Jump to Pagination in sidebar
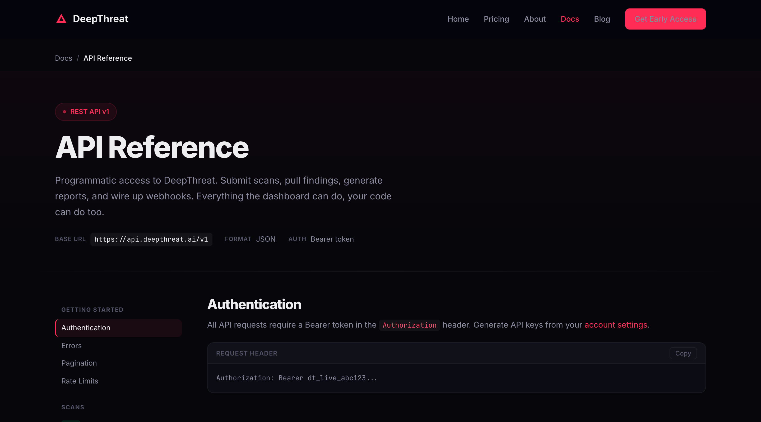 click(x=79, y=363)
